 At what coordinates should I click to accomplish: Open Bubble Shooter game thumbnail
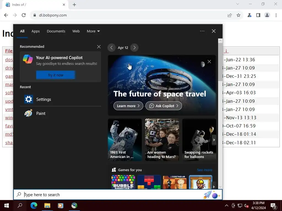123,182
